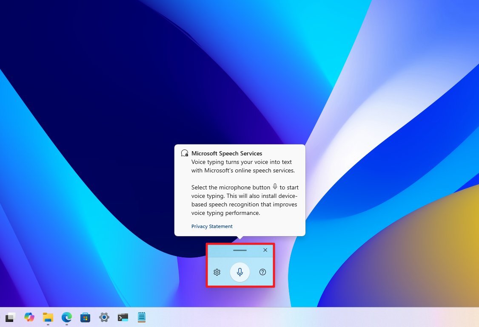
Task: Dismiss the voice typing toolbar with the X
Action: click(x=265, y=250)
